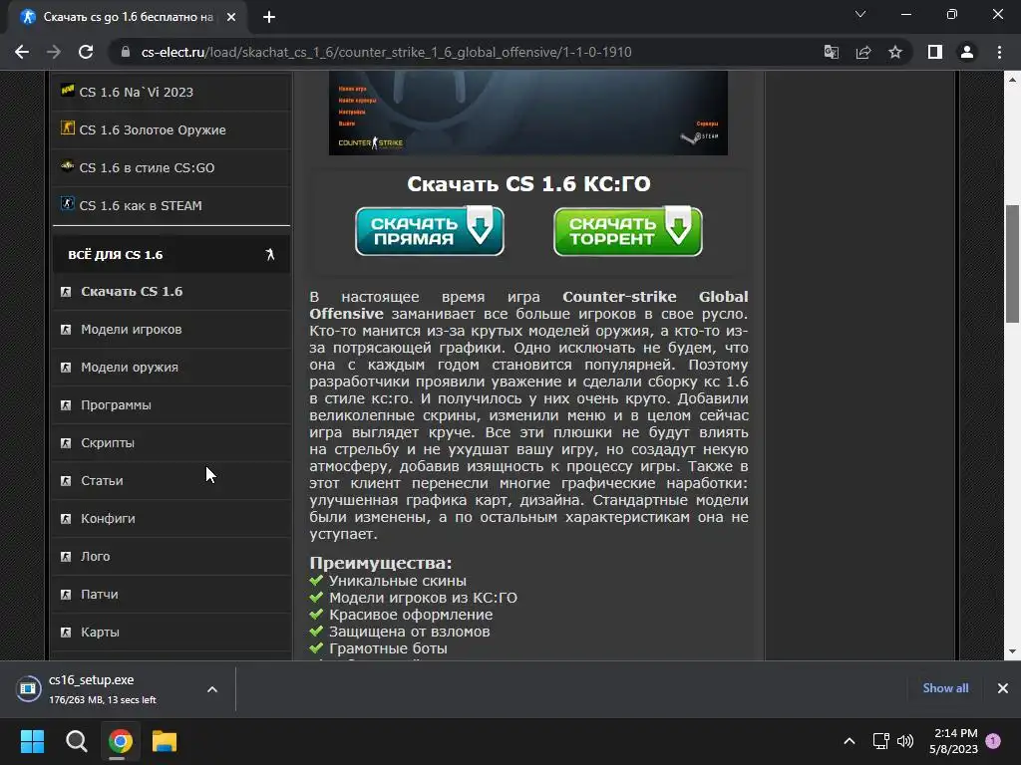This screenshot has width=1021, height=765.
Task: Open the taskbar clock and date
Action: [x=954, y=741]
